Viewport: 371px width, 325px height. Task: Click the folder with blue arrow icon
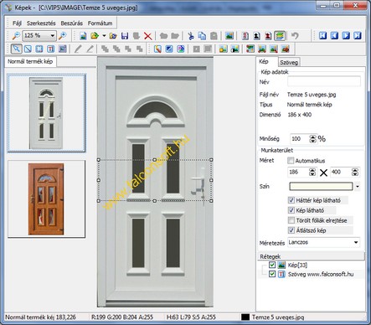coord(113,36)
